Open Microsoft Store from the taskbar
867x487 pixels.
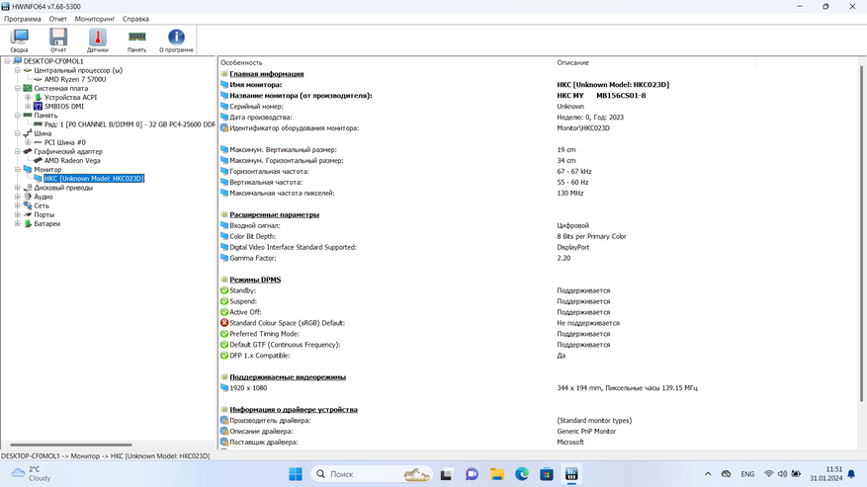[547, 474]
